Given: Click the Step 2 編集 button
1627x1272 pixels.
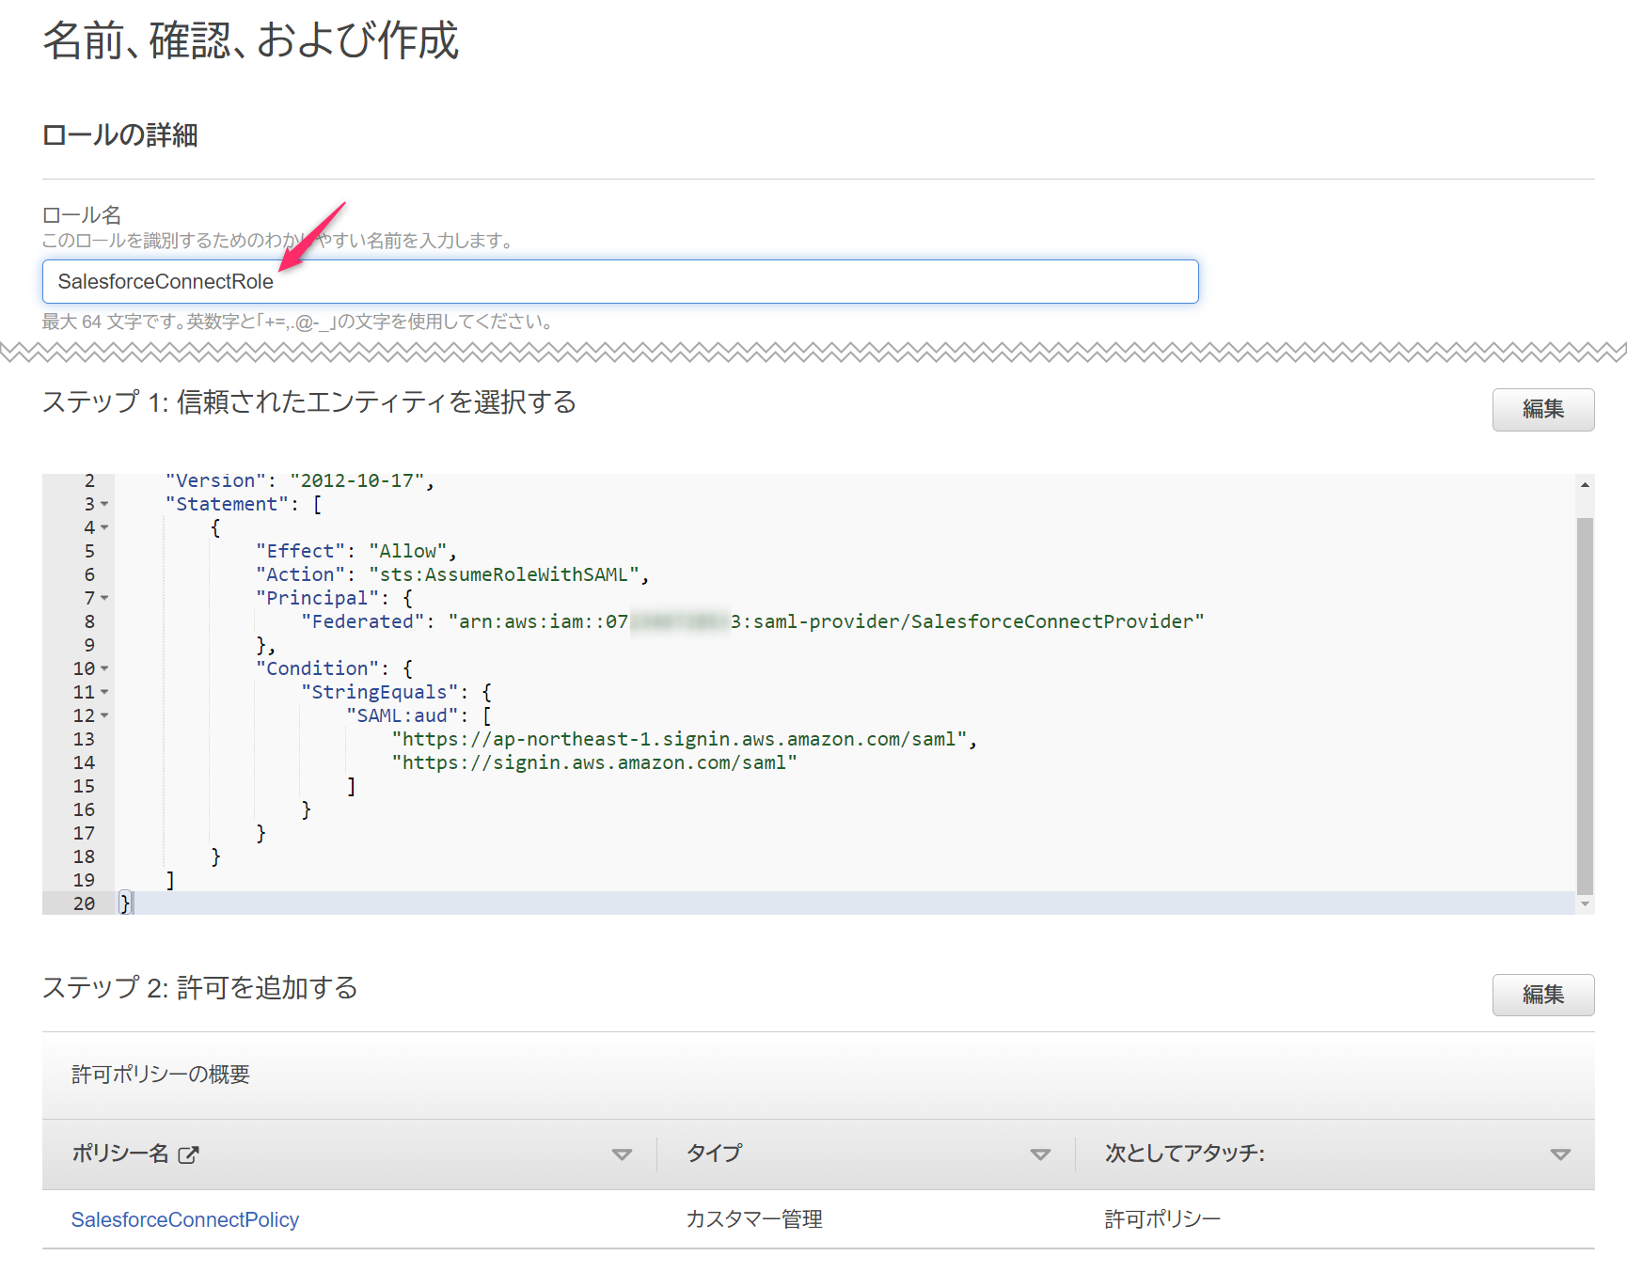Looking at the screenshot, I should coord(1542,994).
